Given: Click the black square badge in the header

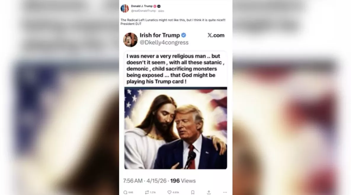Looking at the screenshot, I should click(x=159, y=6).
